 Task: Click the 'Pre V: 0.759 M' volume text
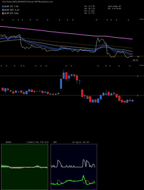(x=114, y=9)
